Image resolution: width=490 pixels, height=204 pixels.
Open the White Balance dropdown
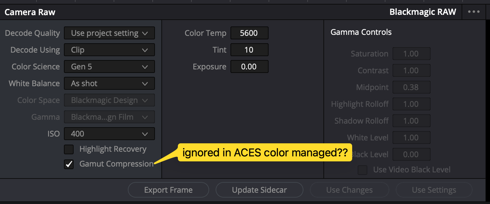(x=109, y=84)
